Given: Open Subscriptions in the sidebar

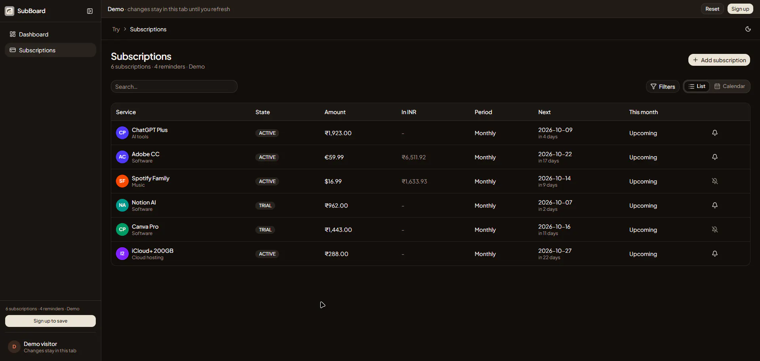Looking at the screenshot, I should 51,50.
